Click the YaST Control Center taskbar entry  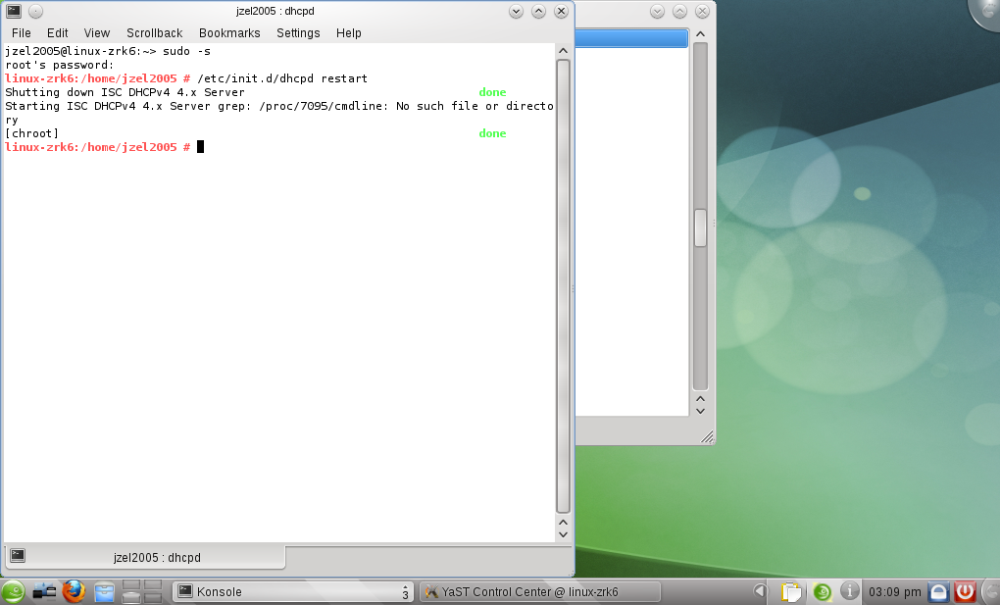click(x=540, y=591)
